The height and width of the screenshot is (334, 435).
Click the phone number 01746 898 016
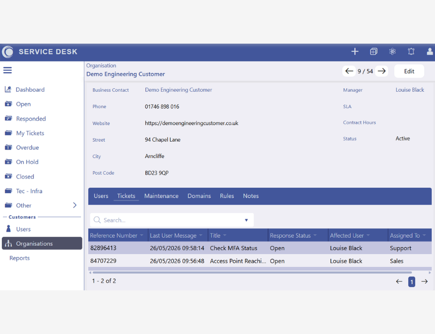click(x=162, y=107)
